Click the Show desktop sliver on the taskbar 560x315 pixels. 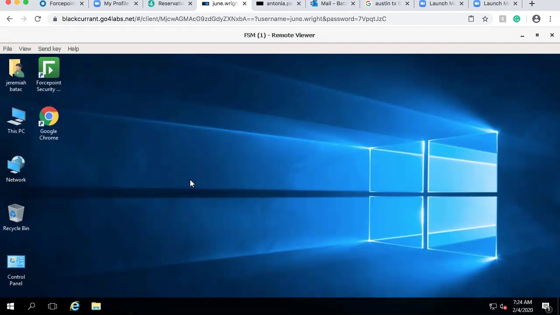559,306
